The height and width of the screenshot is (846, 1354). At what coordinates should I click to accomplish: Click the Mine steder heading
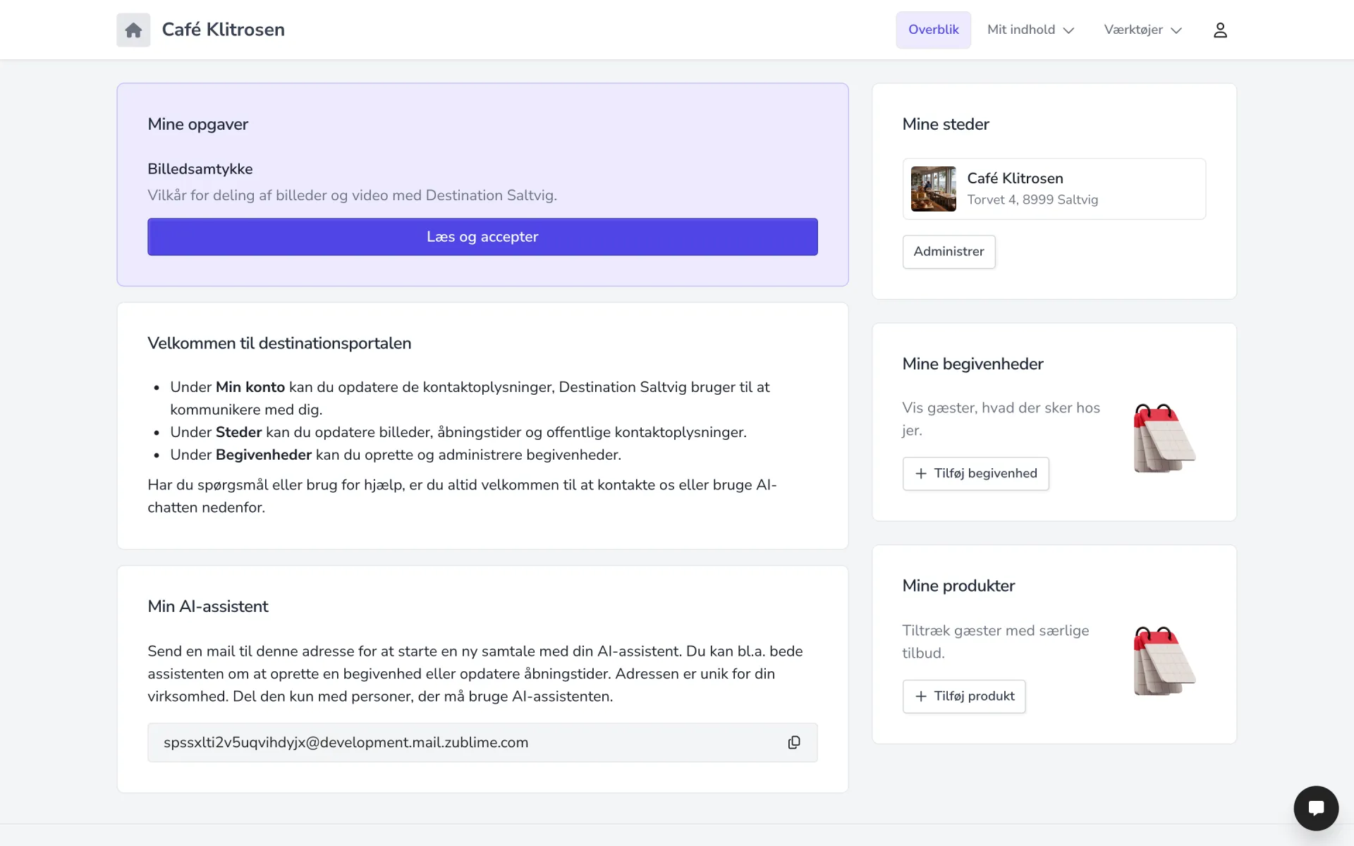(x=946, y=124)
